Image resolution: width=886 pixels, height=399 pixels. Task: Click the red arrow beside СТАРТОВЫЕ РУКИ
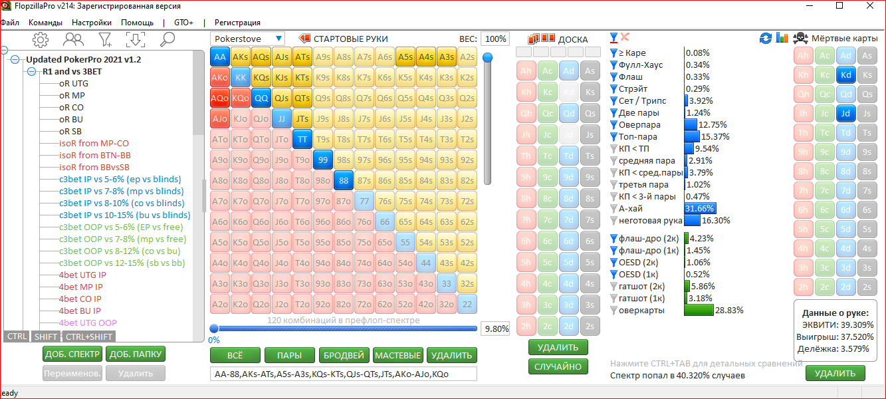304,39
